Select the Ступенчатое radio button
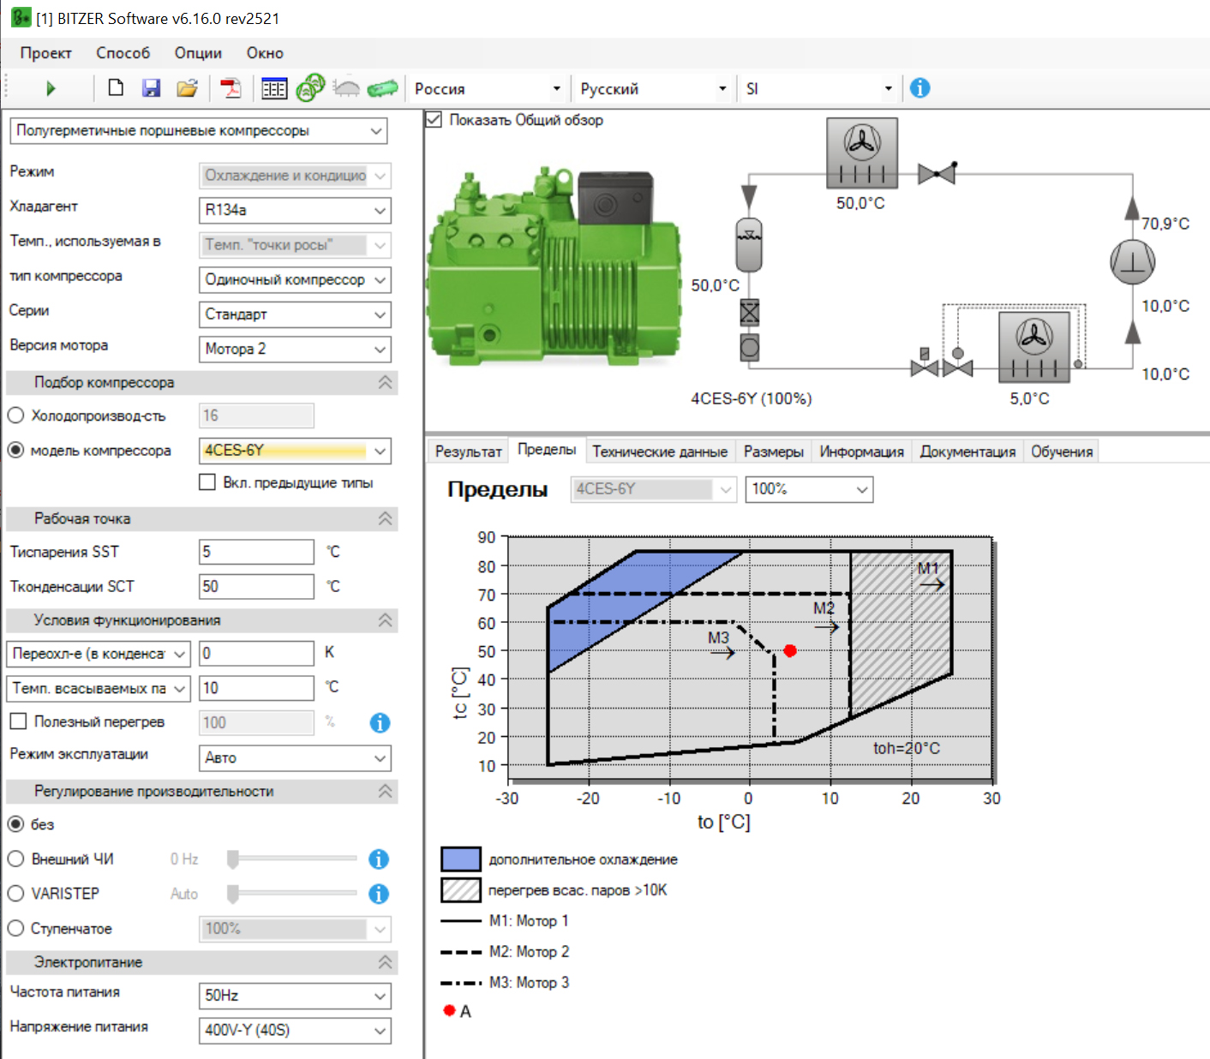 [x=15, y=928]
